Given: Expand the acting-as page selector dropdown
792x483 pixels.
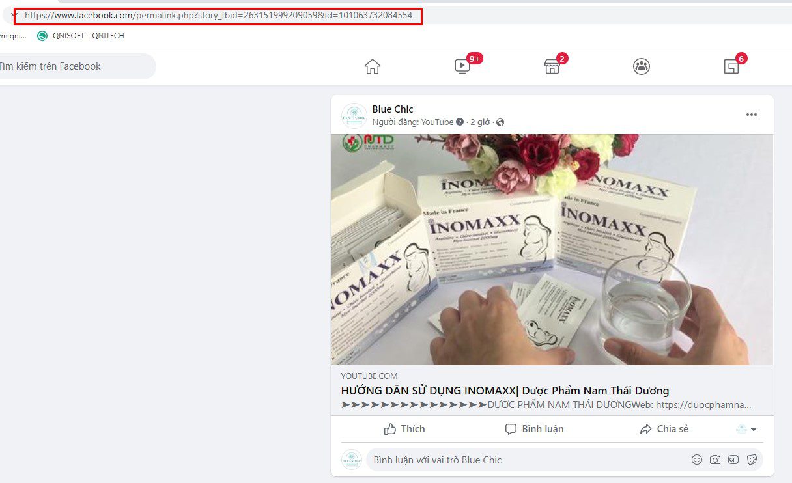Looking at the screenshot, I should [746, 429].
